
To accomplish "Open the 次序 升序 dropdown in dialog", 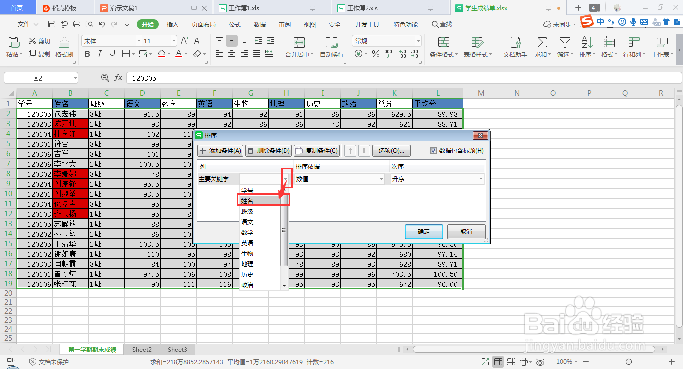I will click(x=481, y=179).
